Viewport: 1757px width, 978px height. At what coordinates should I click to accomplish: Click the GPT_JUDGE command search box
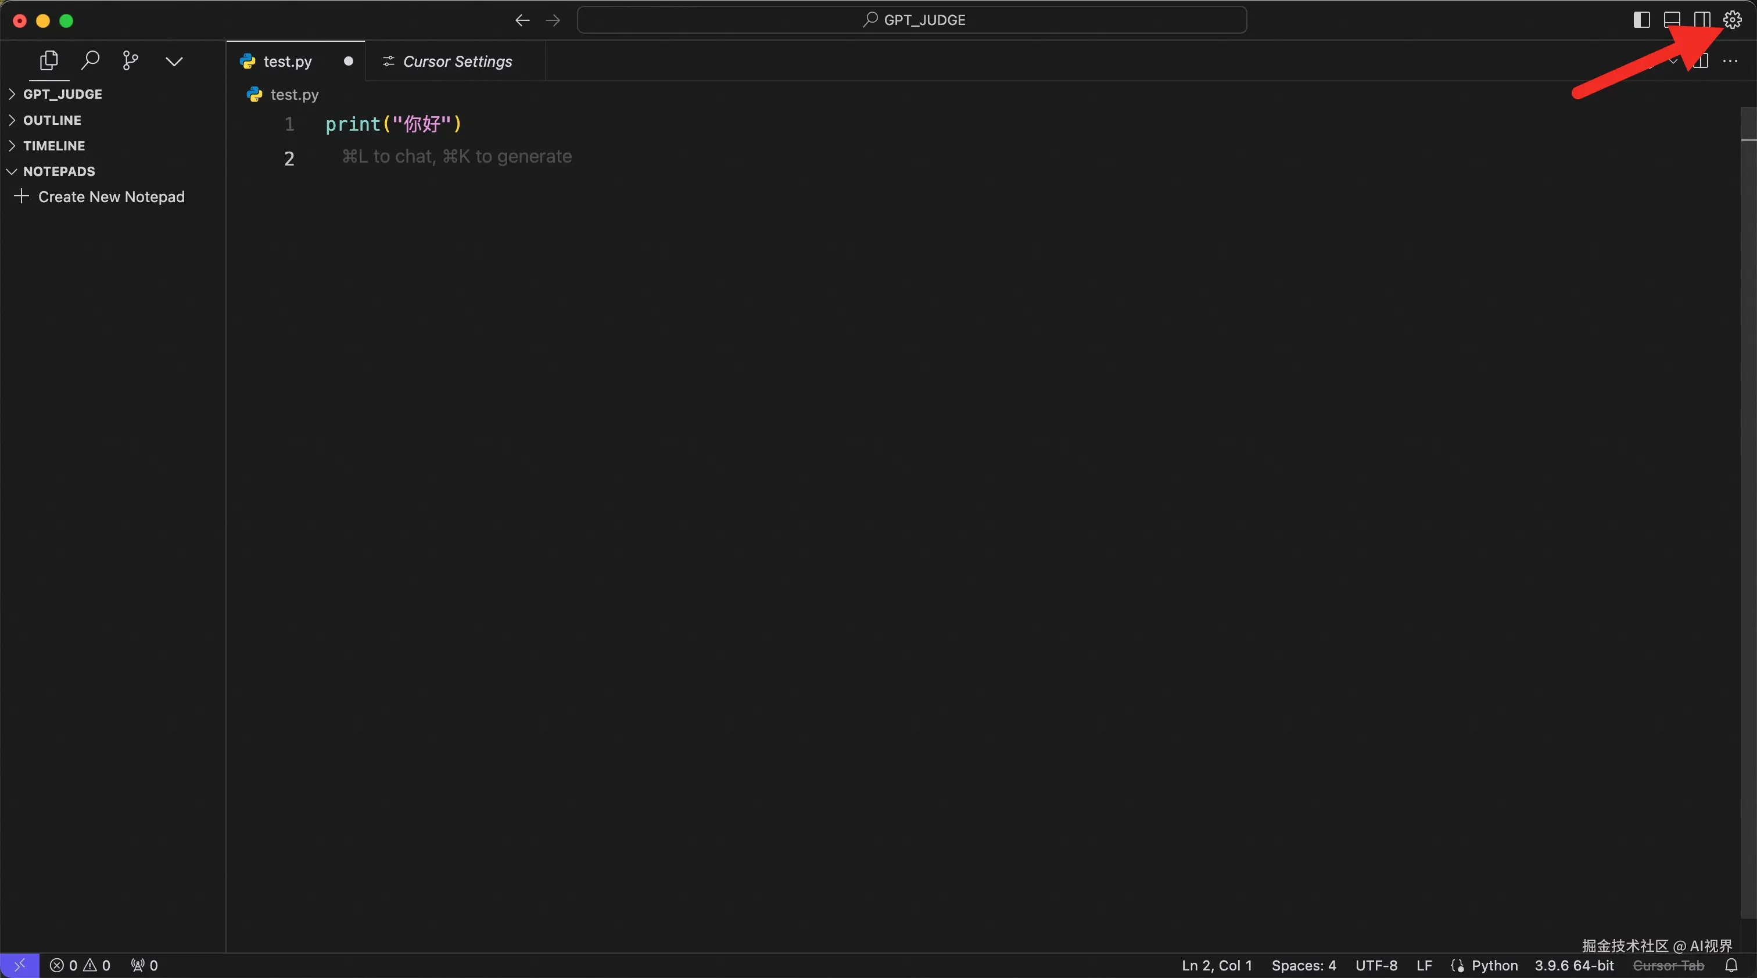(911, 20)
